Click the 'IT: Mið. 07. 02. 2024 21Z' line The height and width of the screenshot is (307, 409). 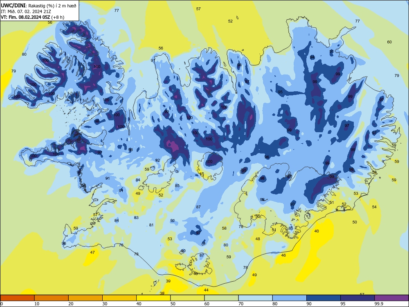coord(26,11)
